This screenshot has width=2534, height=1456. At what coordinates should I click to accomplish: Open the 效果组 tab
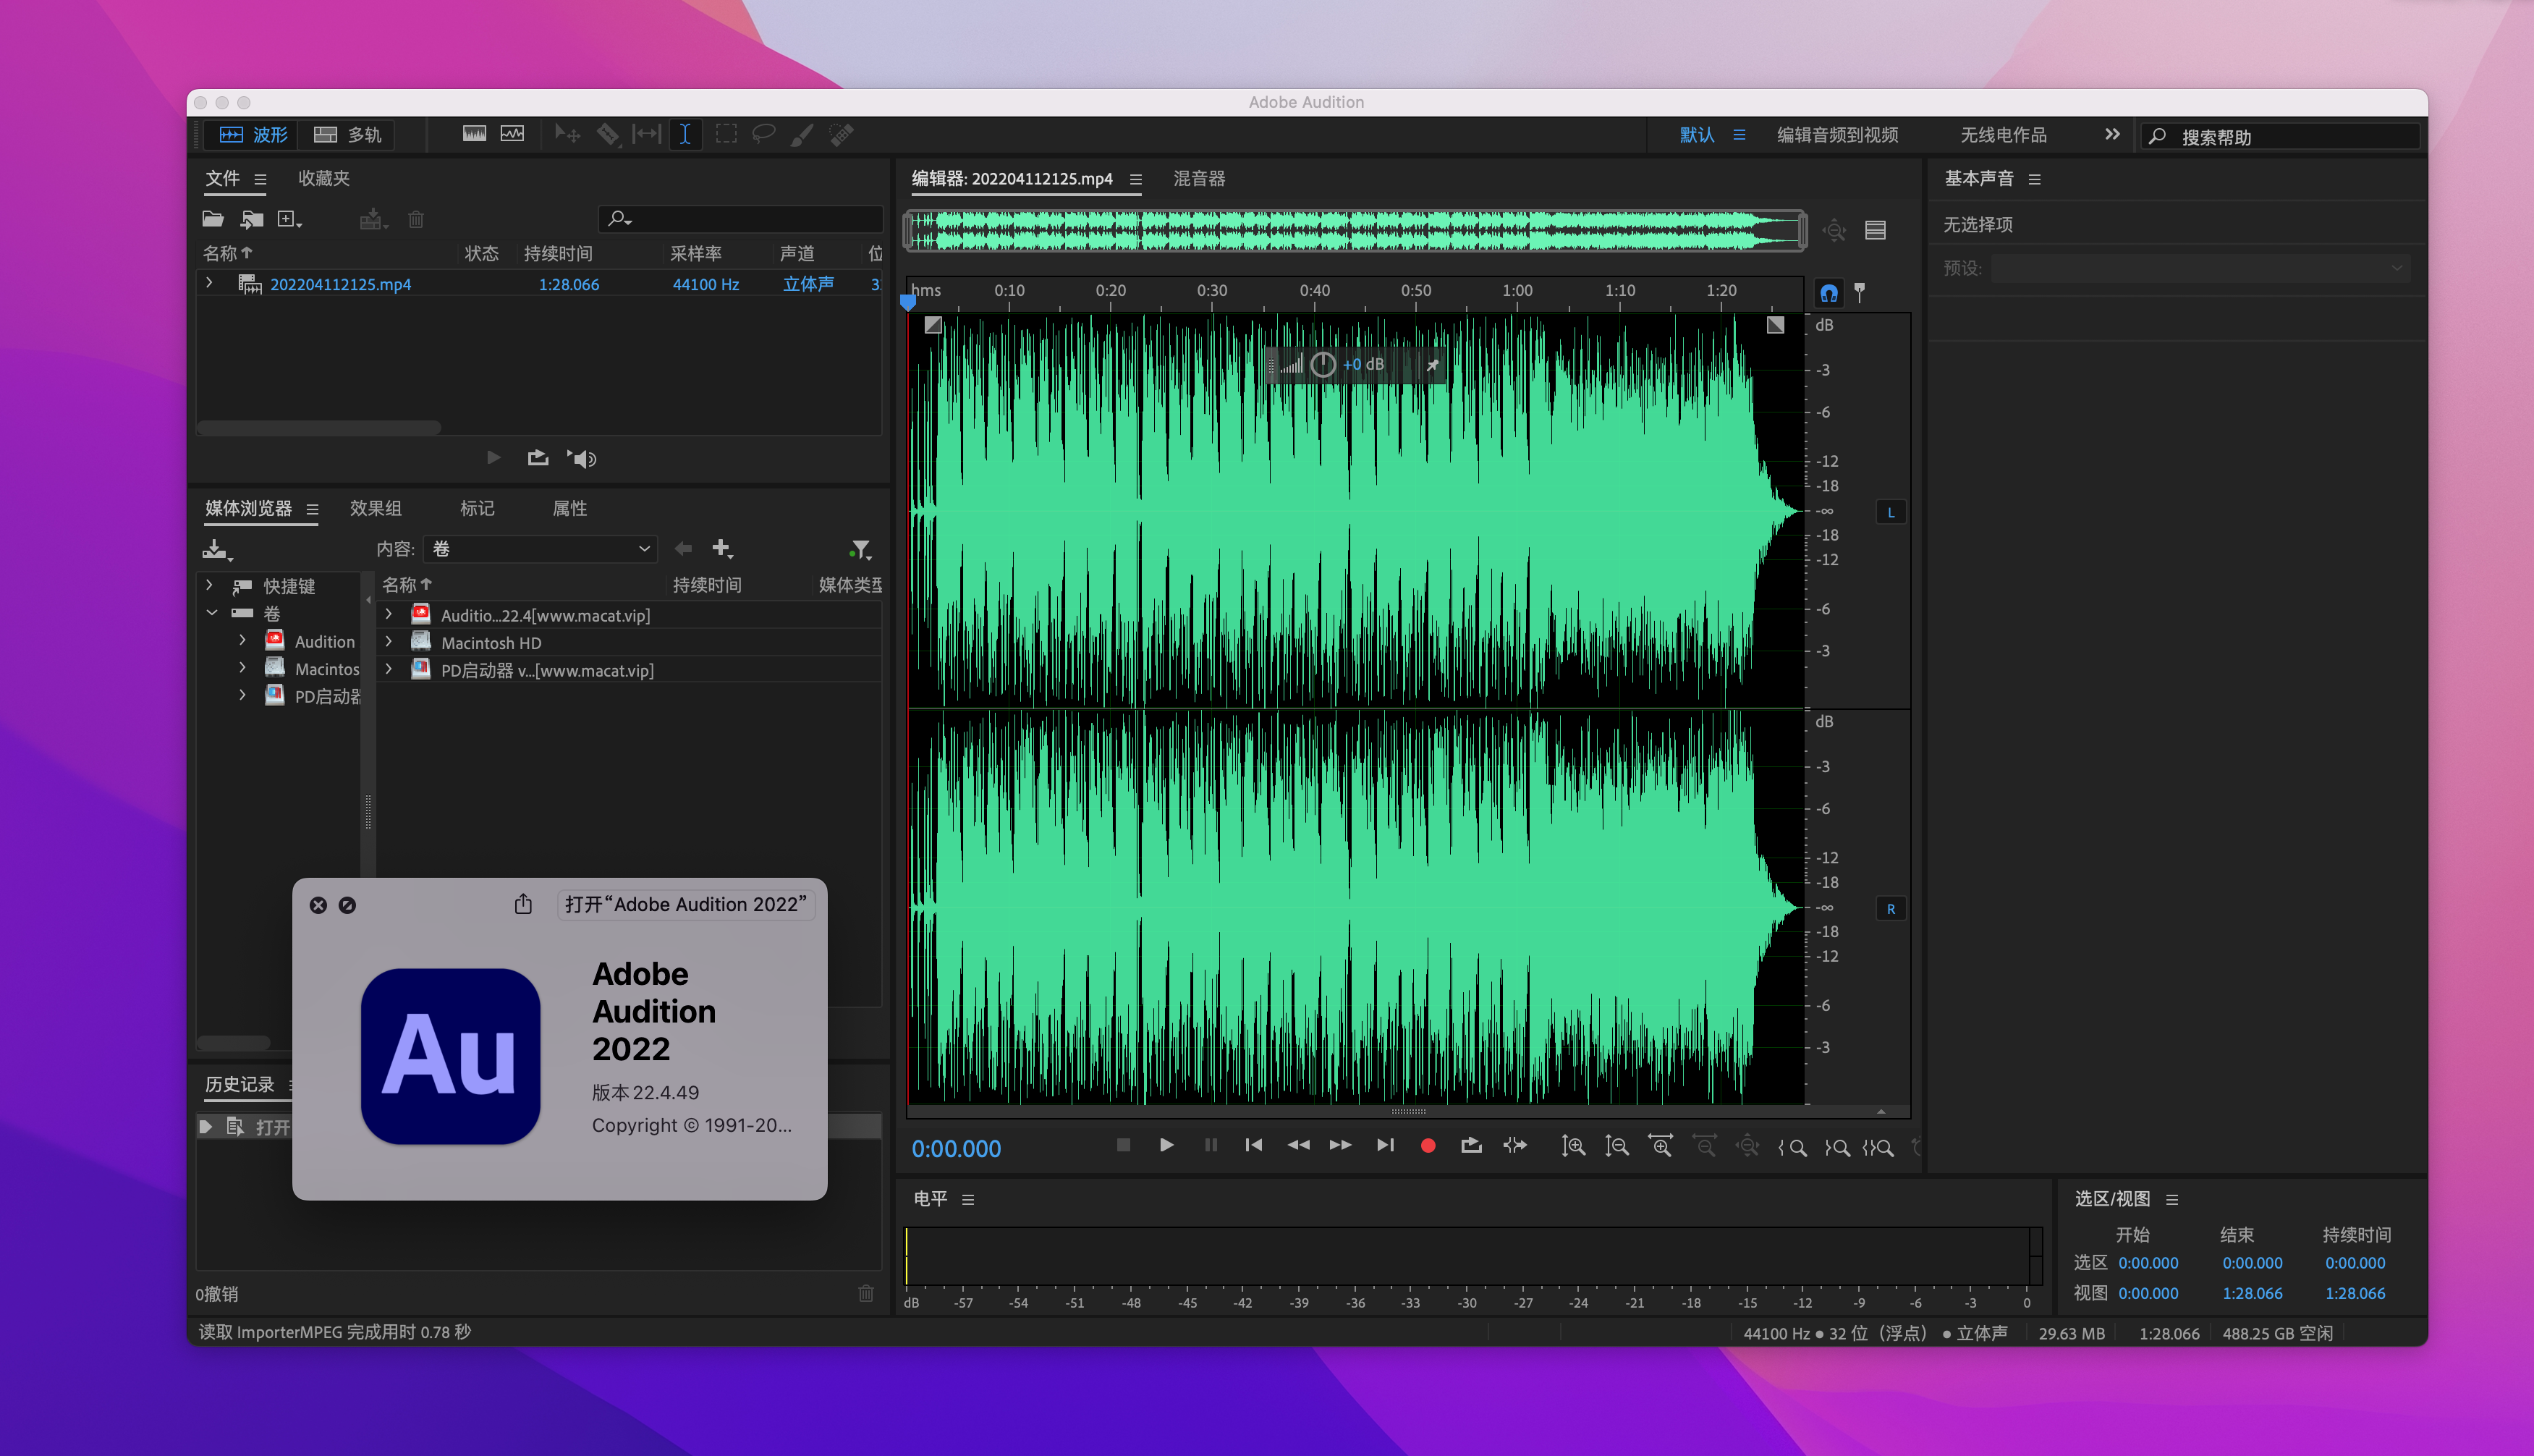point(375,508)
